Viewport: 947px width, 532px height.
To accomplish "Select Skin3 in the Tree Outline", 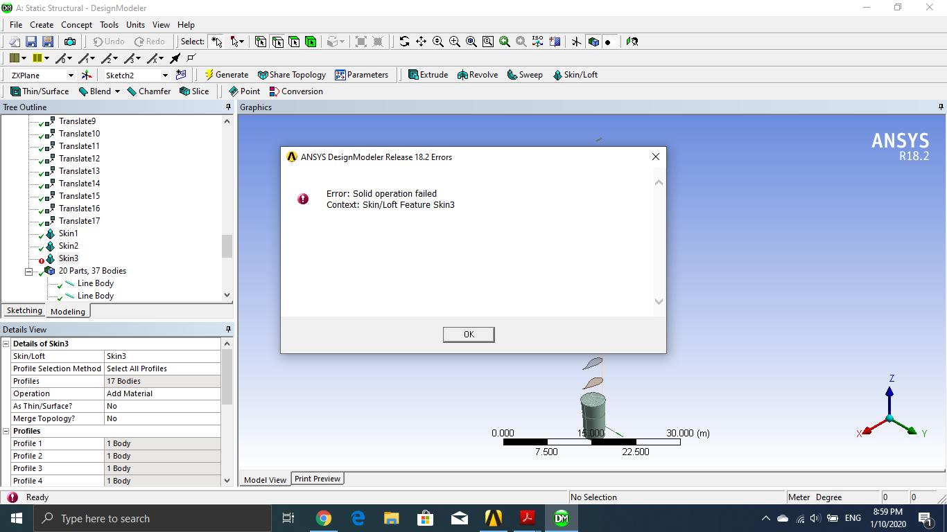I will click(x=69, y=258).
